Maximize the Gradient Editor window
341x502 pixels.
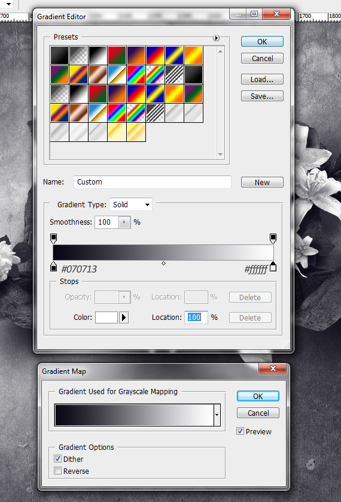click(254, 14)
